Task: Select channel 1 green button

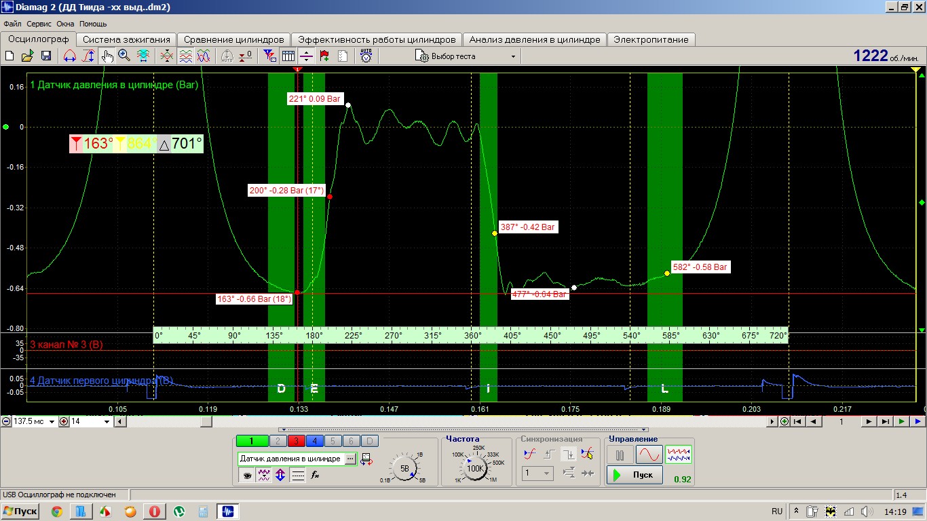Action: tap(252, 442)
